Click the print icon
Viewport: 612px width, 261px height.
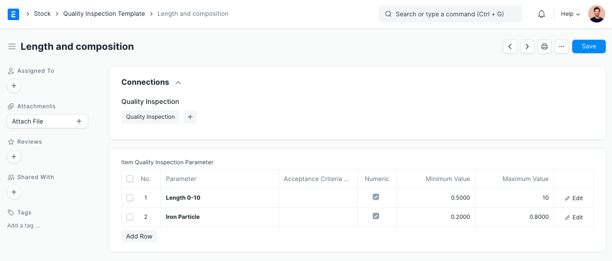544,46
